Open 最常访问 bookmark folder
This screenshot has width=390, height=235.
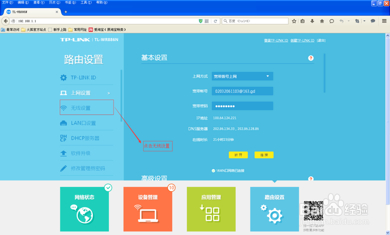coord(10,30)
